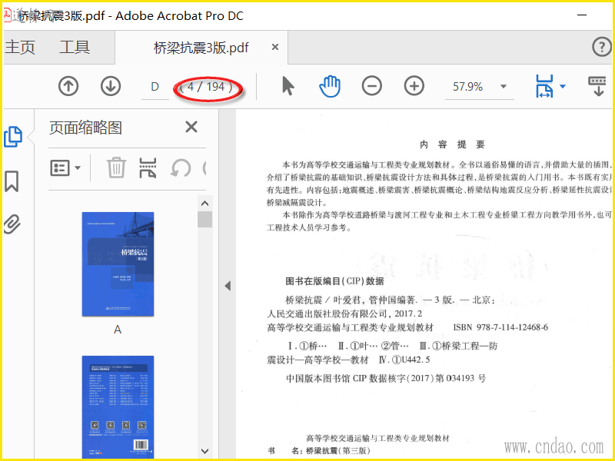The image size is (615, 461).
Task: Close the 页面缩略图 panel
Action: click(191, 127)
